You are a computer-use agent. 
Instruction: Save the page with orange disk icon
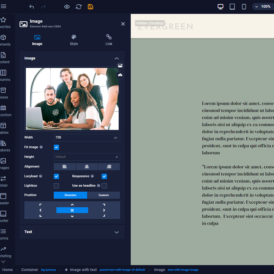[x=90, y=7]
